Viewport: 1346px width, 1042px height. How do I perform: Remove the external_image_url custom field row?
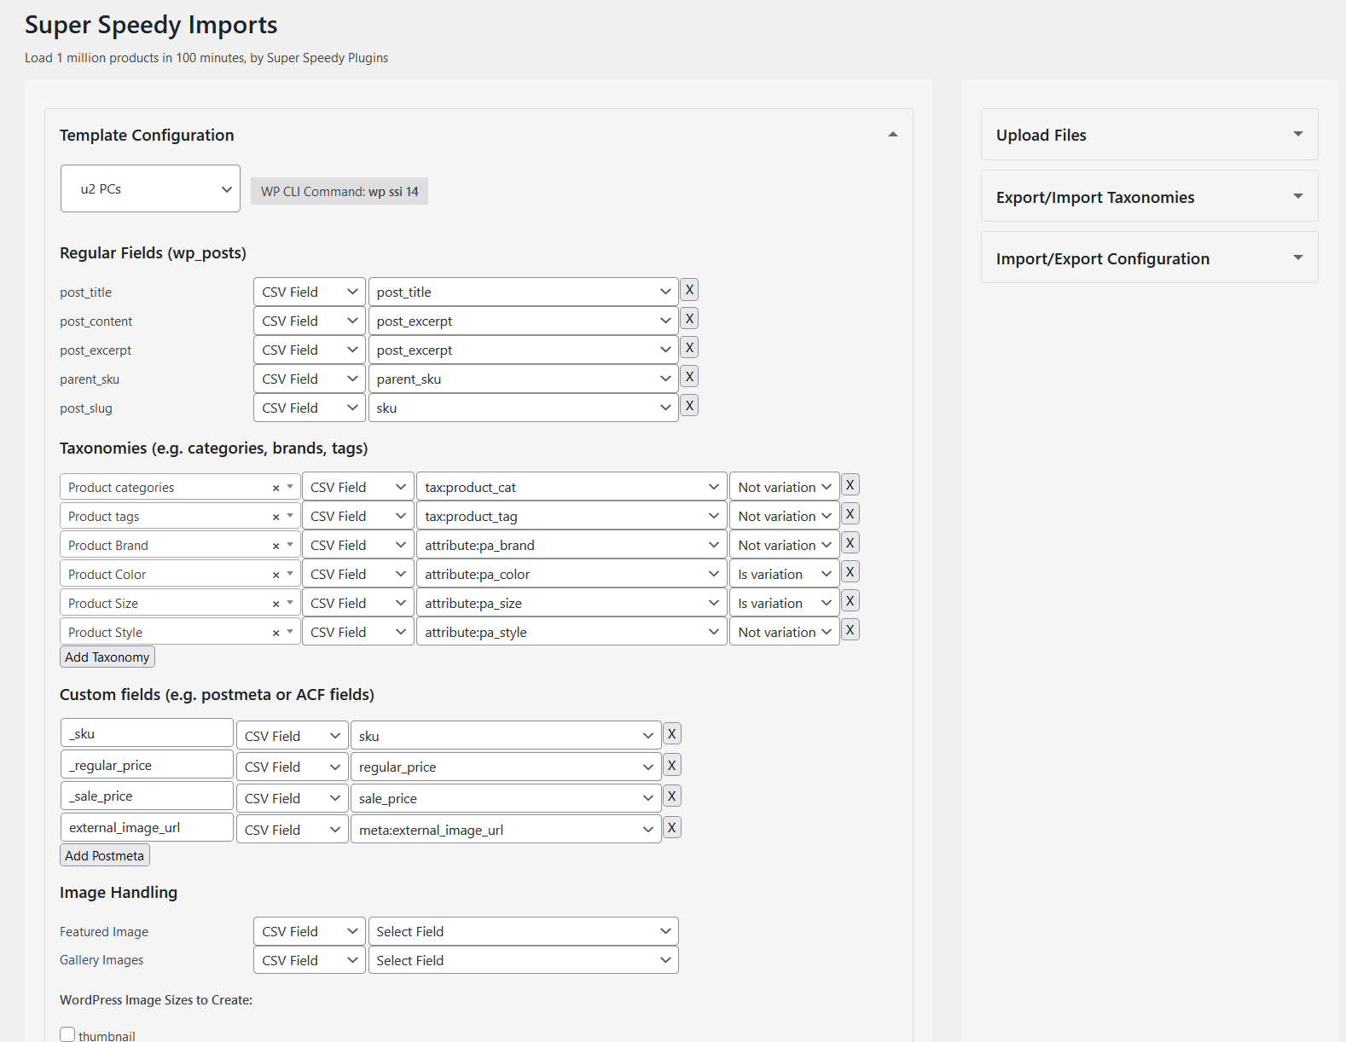pyautogui.click(x=671, y=828)
